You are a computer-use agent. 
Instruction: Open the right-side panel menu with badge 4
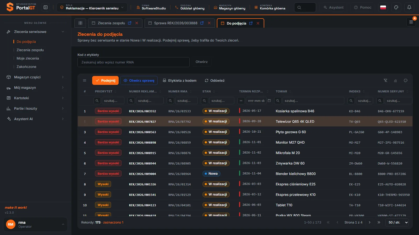click(x=411, y=22)
